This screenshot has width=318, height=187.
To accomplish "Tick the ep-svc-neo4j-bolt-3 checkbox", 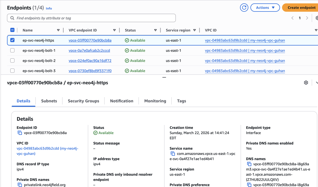I will pos(12,71).
